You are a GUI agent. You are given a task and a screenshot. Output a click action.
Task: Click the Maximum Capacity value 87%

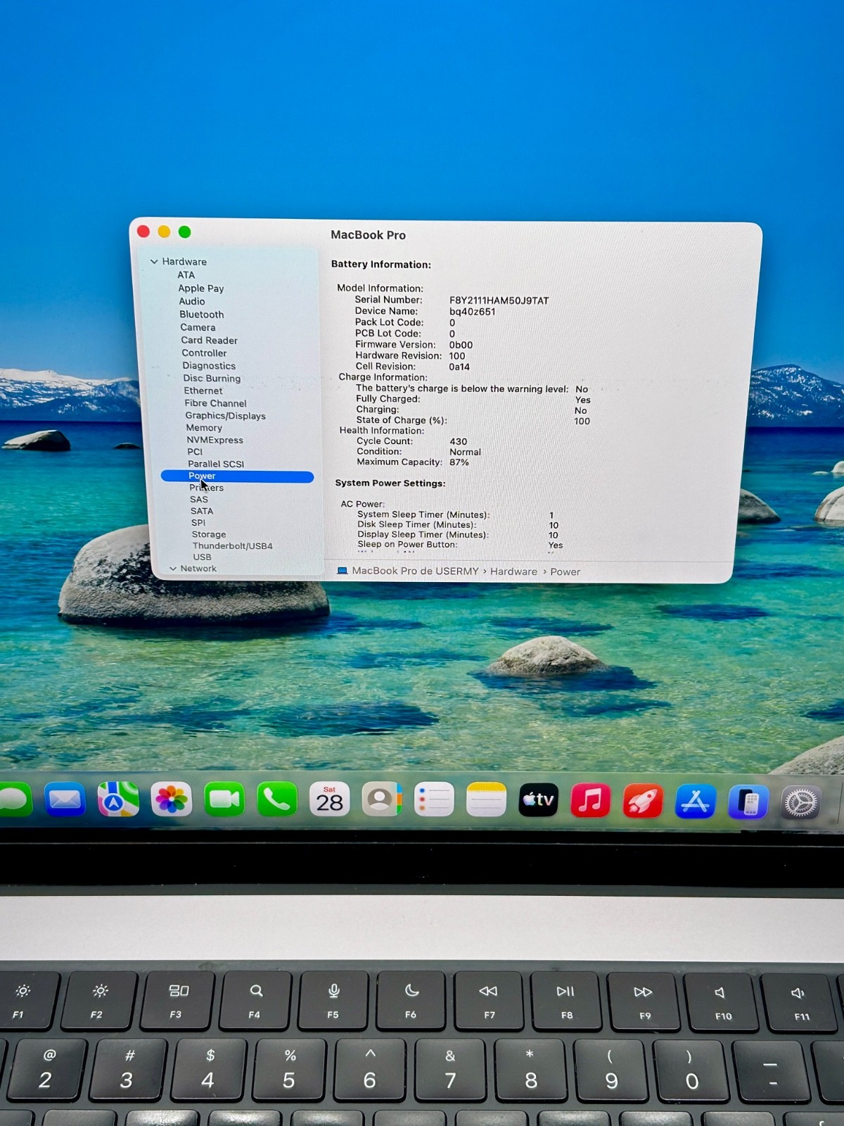click(459, 462)
